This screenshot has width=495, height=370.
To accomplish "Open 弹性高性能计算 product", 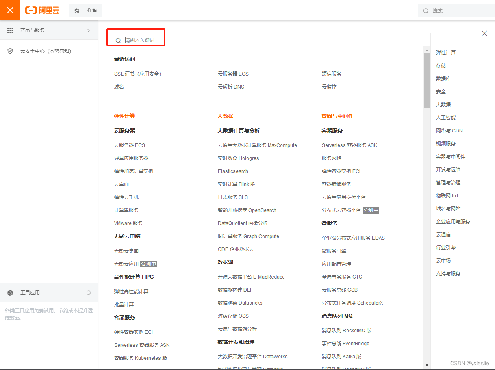I will [131, 292].
